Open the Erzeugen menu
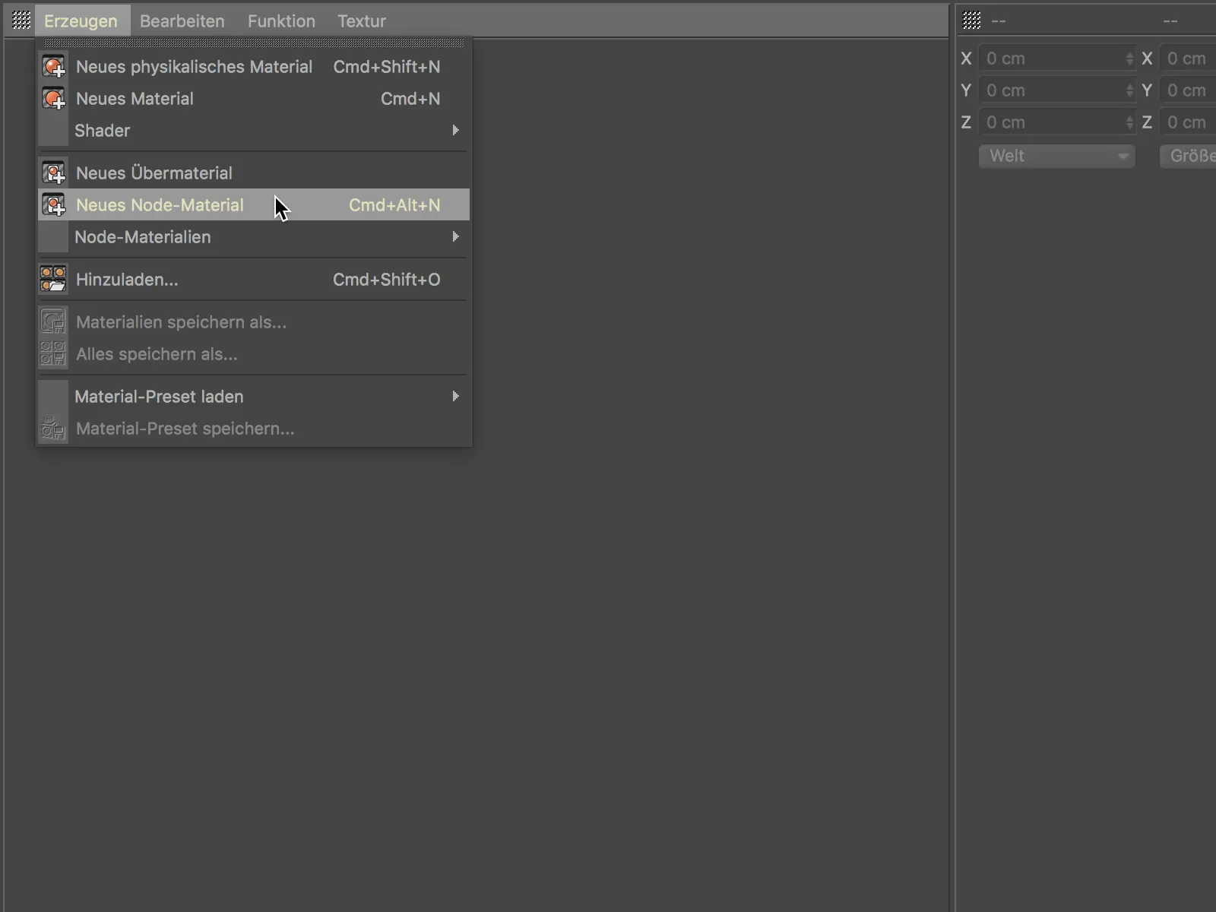 click(x=81, y=21)
